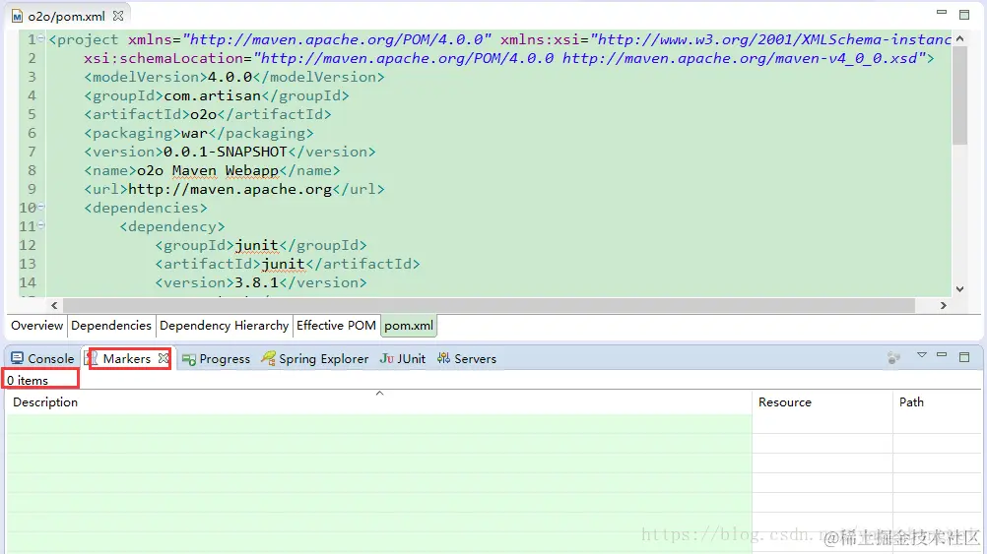Click the version 0.0.1-SNAPSHOT text

226,152
